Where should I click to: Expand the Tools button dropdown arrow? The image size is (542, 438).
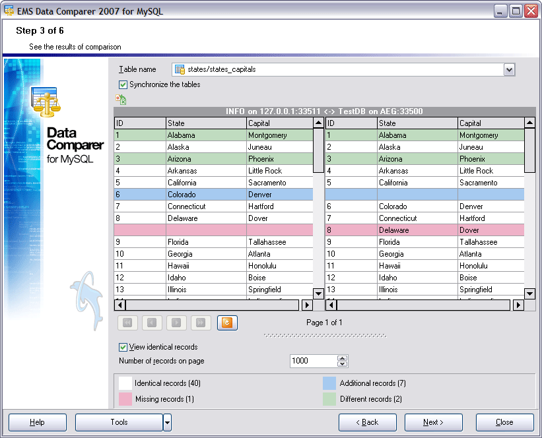coord(167,422)
